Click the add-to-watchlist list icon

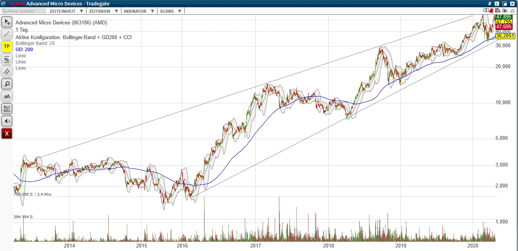(497, 10)
